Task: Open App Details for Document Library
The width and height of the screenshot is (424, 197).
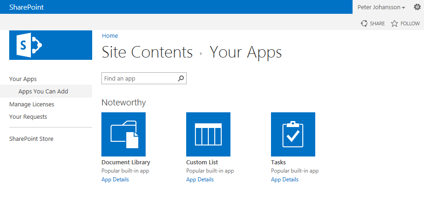Action: [x=115, y=180]
